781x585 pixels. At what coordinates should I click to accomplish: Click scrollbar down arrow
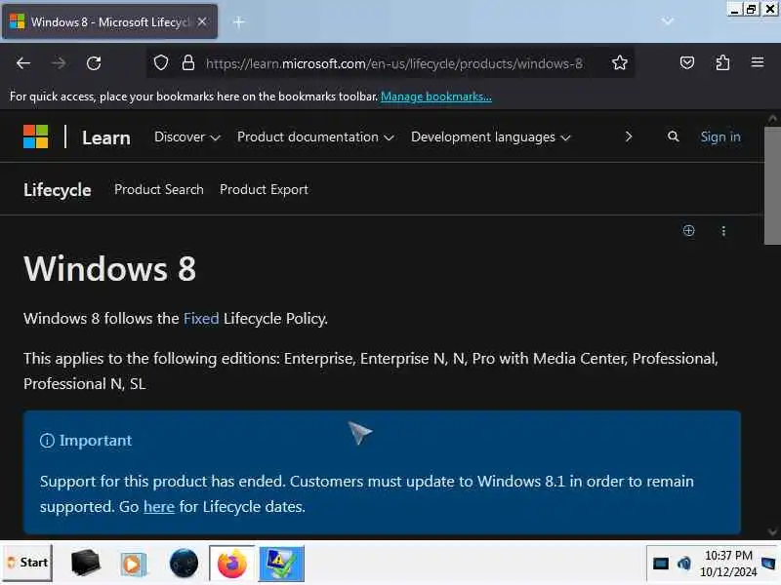[x=772, y=531]
